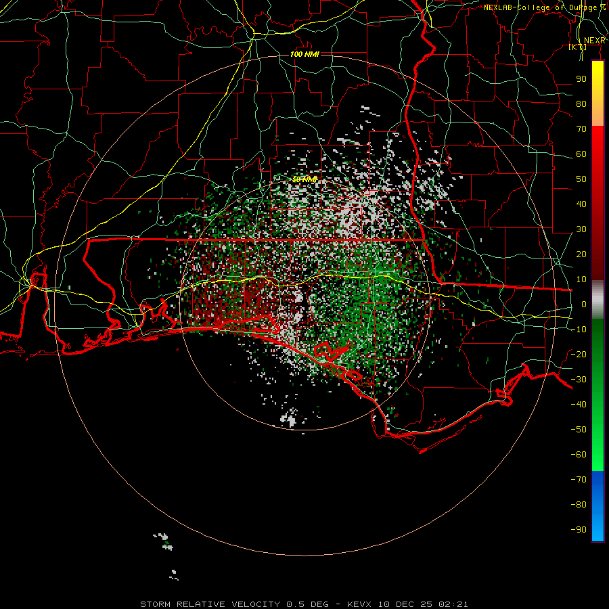Click the "70" value on the velocity scale
This screenshot has height=609, width=609.
[x=581, y=129]
